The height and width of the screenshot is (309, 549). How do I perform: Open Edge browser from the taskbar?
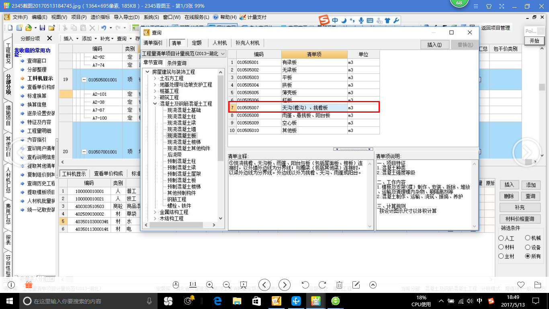(x=218, y=301)
